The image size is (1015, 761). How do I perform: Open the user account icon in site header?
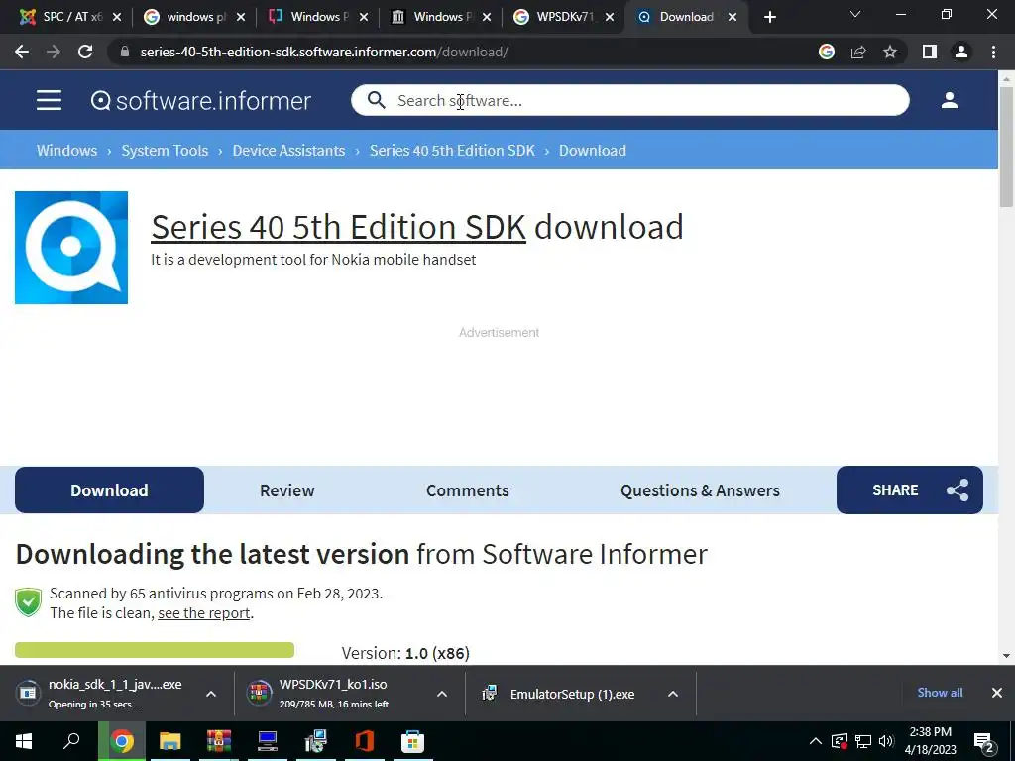tap(949, 100)
